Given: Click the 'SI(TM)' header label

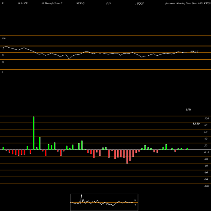Looking at the screenshot, I should tap(80, 3).
